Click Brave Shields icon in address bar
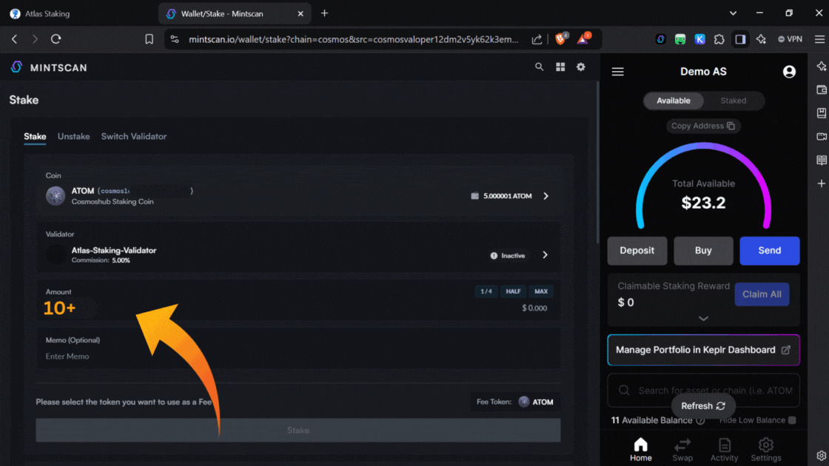 coord(561,39)
